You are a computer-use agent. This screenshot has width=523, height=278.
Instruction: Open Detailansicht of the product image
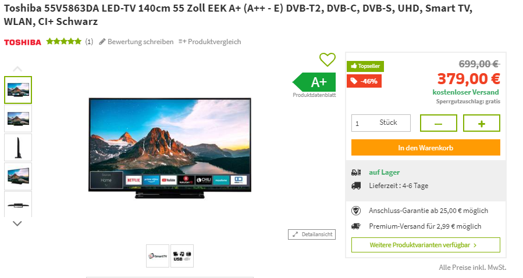pyautogui.click(x=312, y=234)
